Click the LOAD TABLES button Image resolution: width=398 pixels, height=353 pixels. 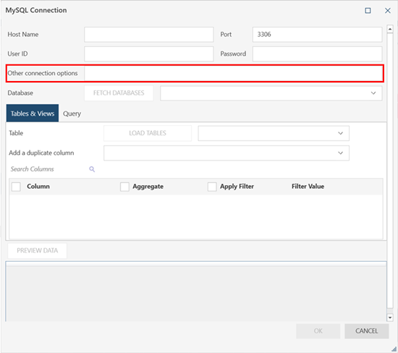[x=148, y=133]
